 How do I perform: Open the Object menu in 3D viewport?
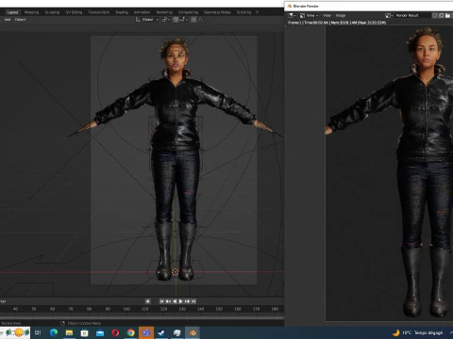click(x=20, y=20)
